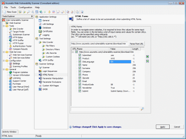Toggle the Newsletter field checkbox
This screenshot has width=186, height=139.
point(80,88)
